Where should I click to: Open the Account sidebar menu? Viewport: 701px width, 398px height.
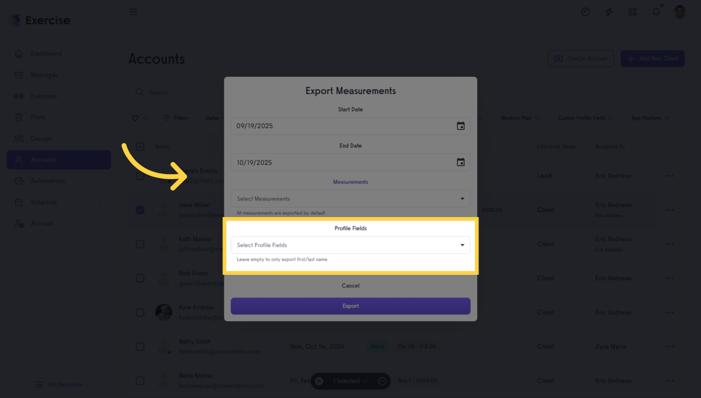coord(43,223)
